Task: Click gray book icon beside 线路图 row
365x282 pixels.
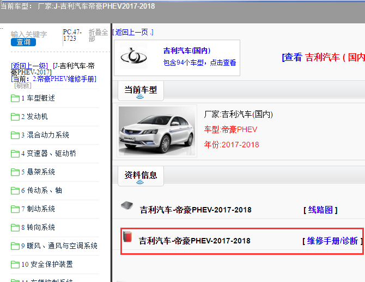Action: pyautogui.click(x=127, y=205)
